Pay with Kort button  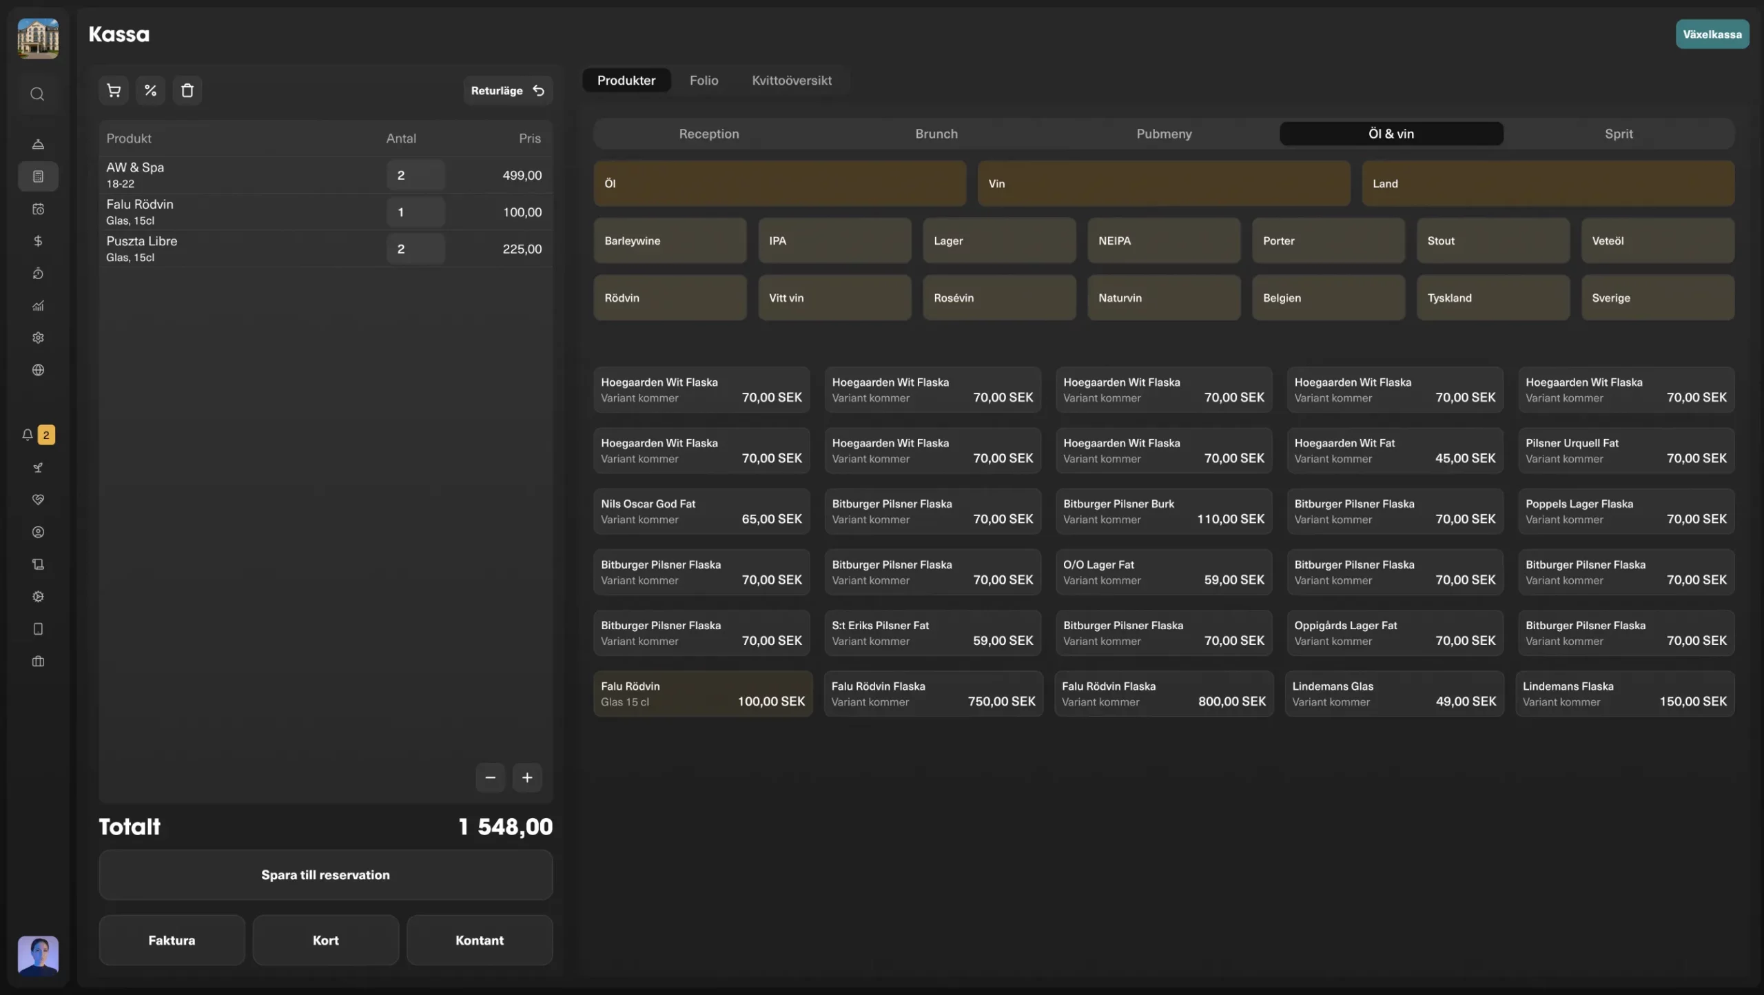[x=325, y=940]
